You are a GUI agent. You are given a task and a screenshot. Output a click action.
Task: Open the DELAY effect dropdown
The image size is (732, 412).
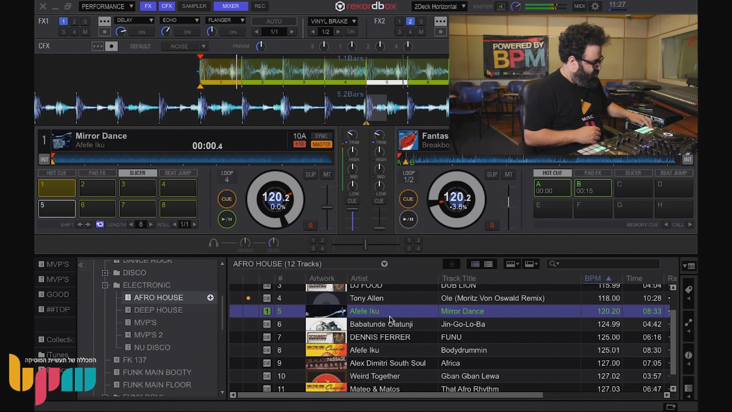(135, 20)
